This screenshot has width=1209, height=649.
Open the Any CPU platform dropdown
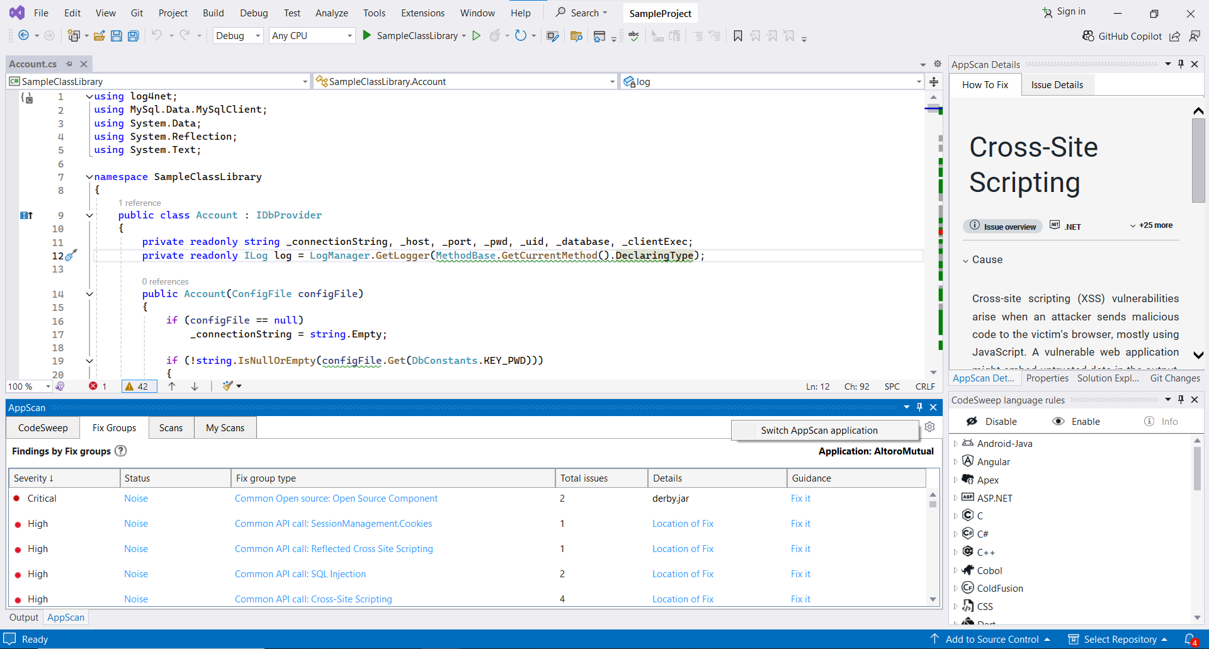tap(312, 36)
